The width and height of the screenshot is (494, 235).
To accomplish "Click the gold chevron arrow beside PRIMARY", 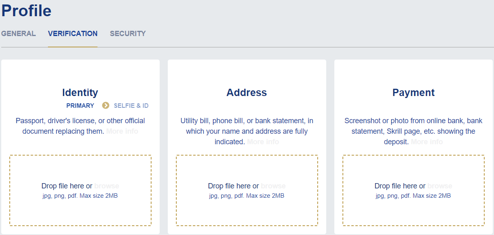I will point(106,106).
